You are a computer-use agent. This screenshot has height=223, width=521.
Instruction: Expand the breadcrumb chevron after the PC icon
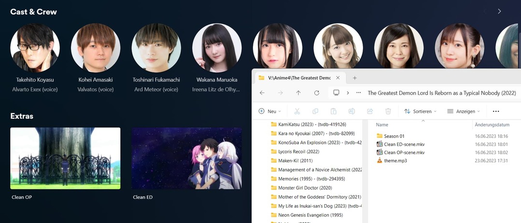coord(348,93)
